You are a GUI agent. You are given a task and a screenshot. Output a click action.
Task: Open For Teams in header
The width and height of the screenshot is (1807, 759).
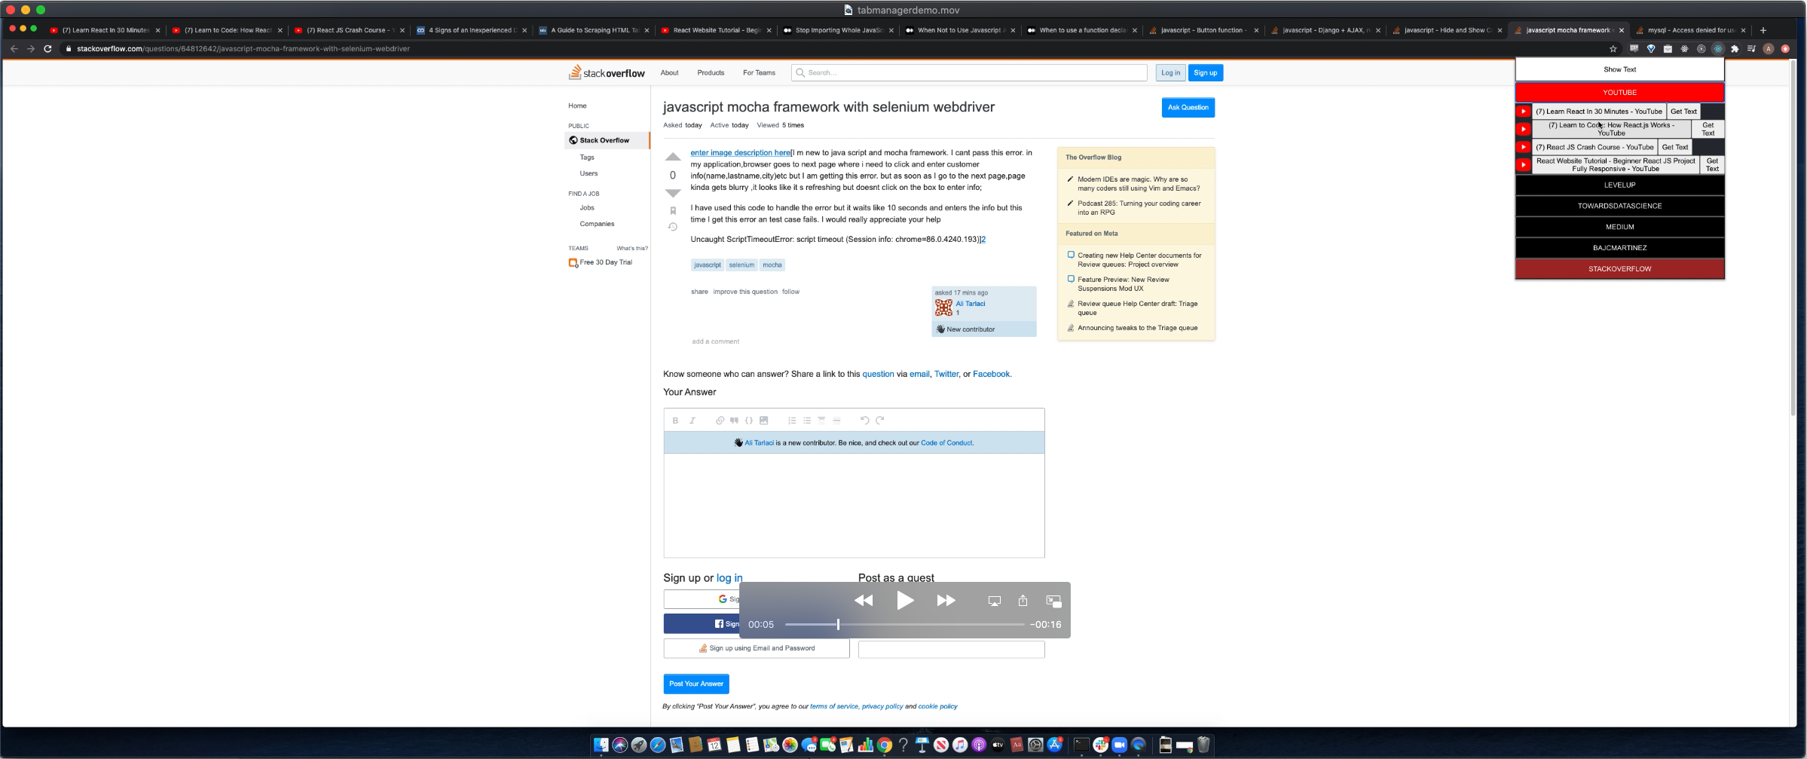click(759, 73)
